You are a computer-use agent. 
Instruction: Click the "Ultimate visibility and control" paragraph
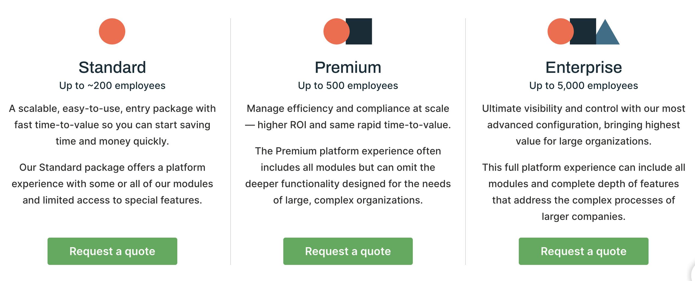coord(584,125)
